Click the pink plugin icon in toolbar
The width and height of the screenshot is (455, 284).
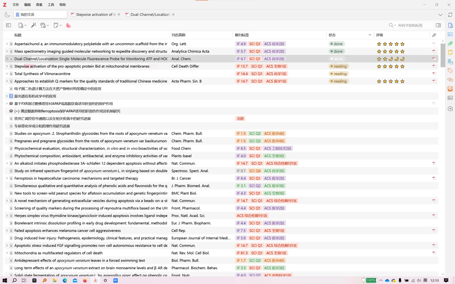pos(68,25)
